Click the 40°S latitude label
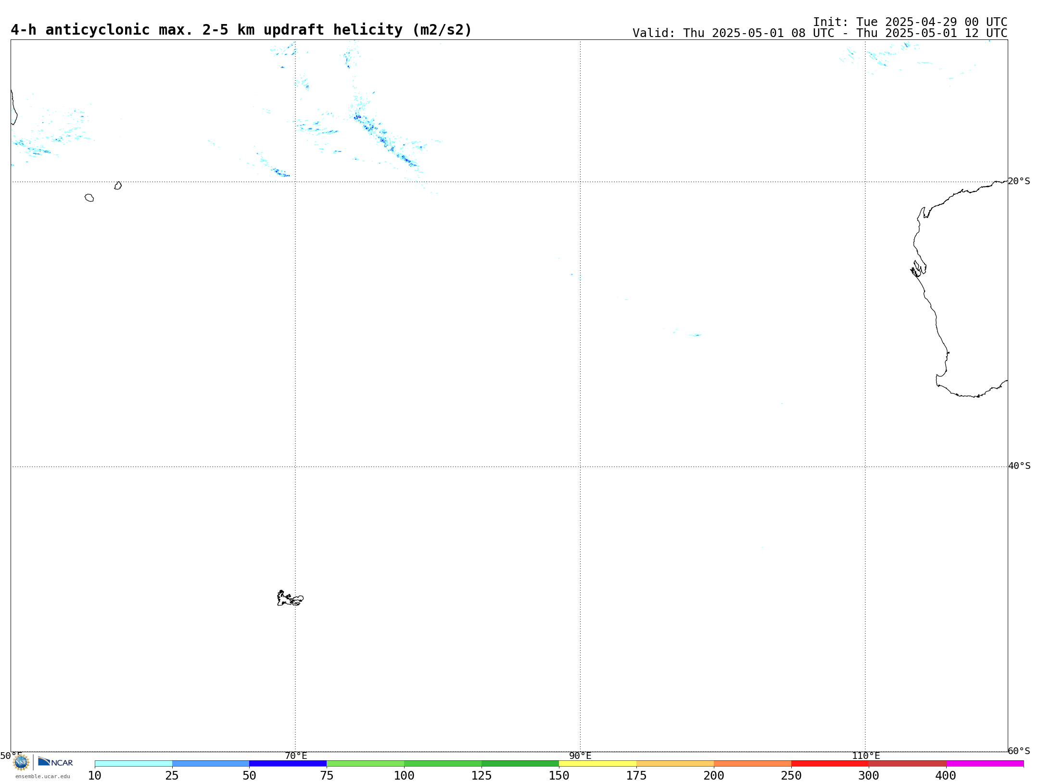1039x782 pixels. (1019, 466)
